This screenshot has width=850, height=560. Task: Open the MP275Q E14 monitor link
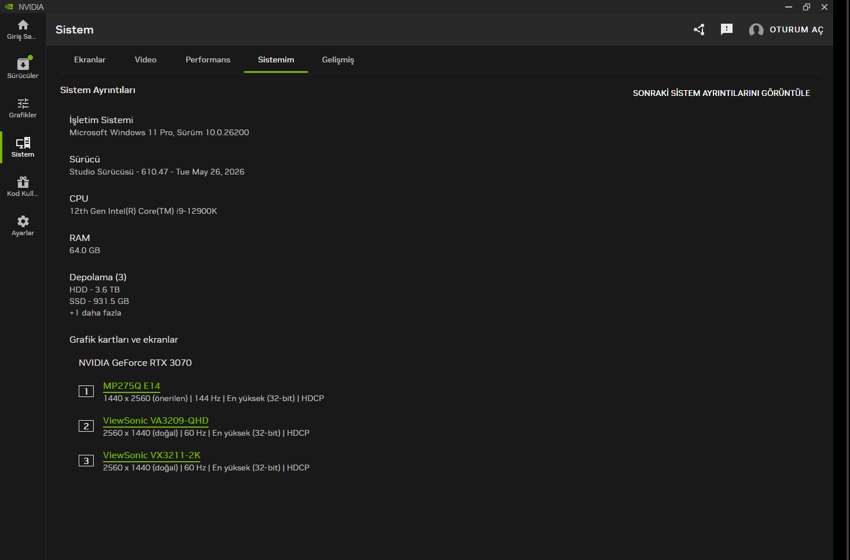[x=131, y=386]
